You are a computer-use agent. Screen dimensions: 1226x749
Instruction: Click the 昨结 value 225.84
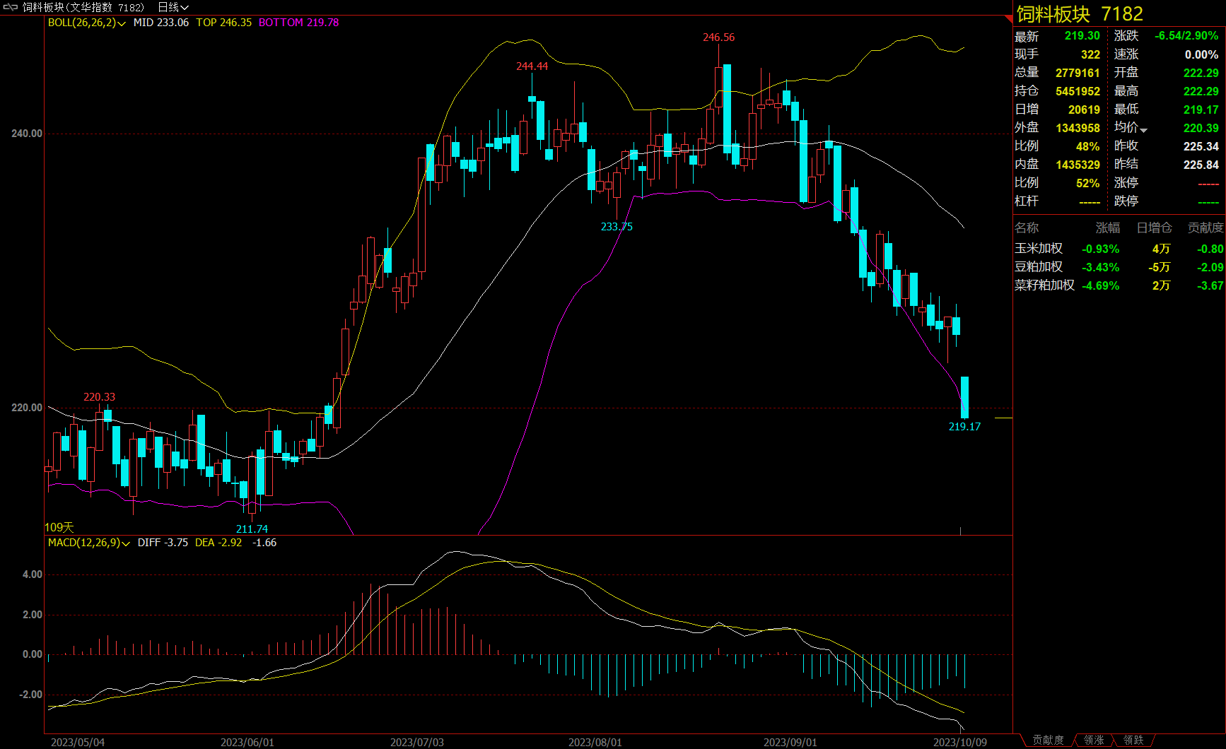click(x=1201, y=165)
